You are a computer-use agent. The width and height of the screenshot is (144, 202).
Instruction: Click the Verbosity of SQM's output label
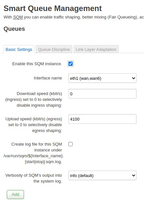pos(34,178)
